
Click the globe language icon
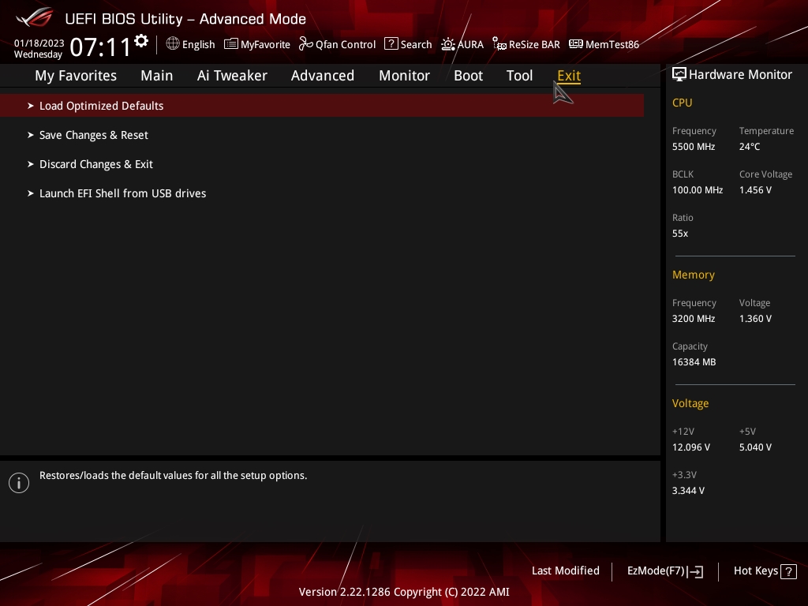pyautogui.click(x=173, y=44)
